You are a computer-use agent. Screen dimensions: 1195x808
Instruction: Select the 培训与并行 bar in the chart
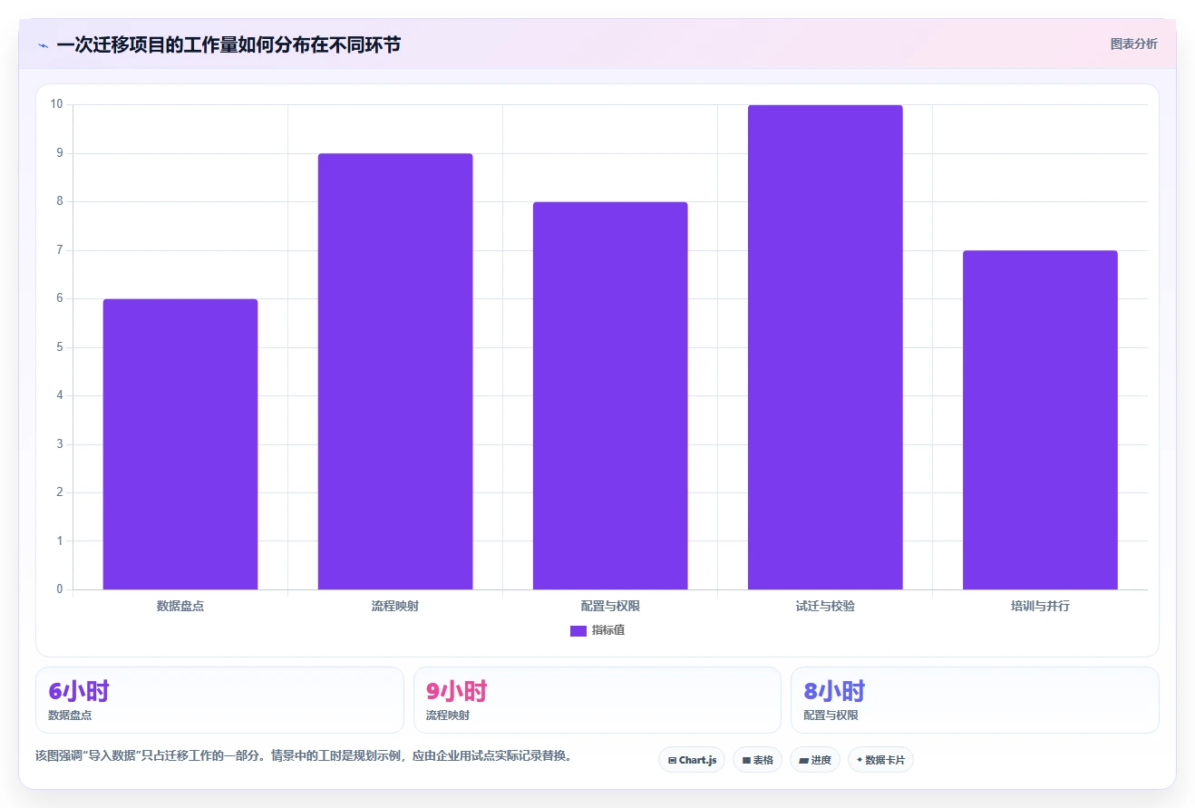click(1040, 420)
